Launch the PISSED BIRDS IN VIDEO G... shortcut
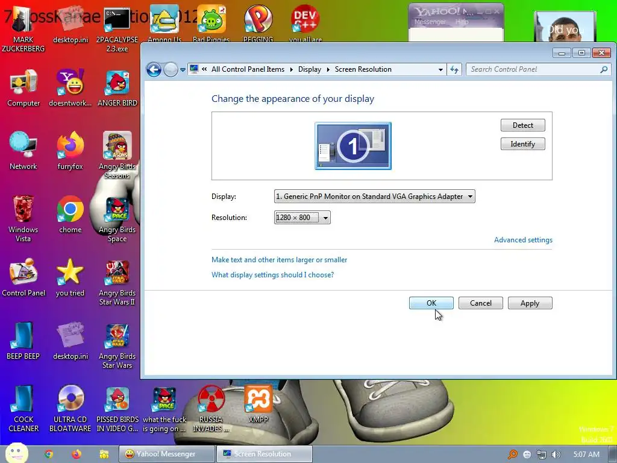 117,409
